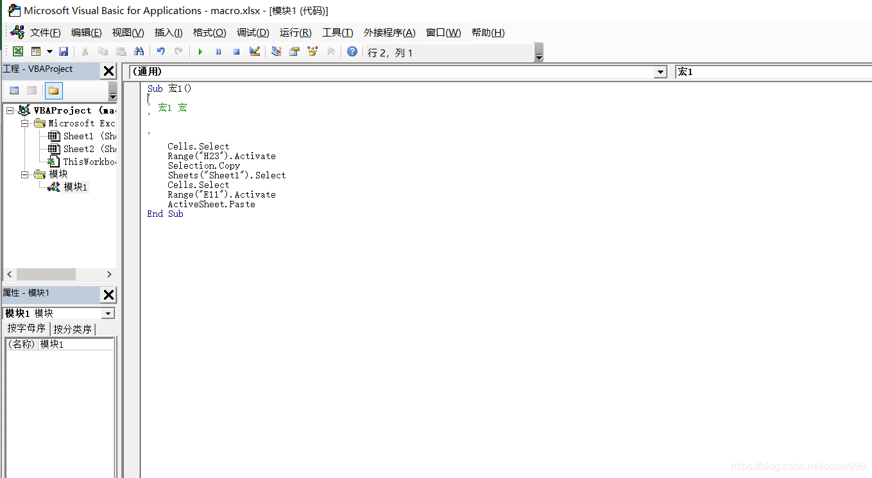Screen dimensions: 872x478
Task: Open the 调试(D) menu
Action: click(253, 33)
